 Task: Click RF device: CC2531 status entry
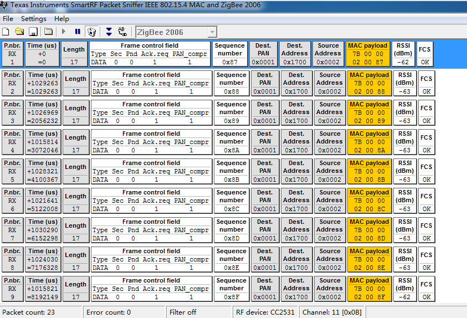coord(265,312)
